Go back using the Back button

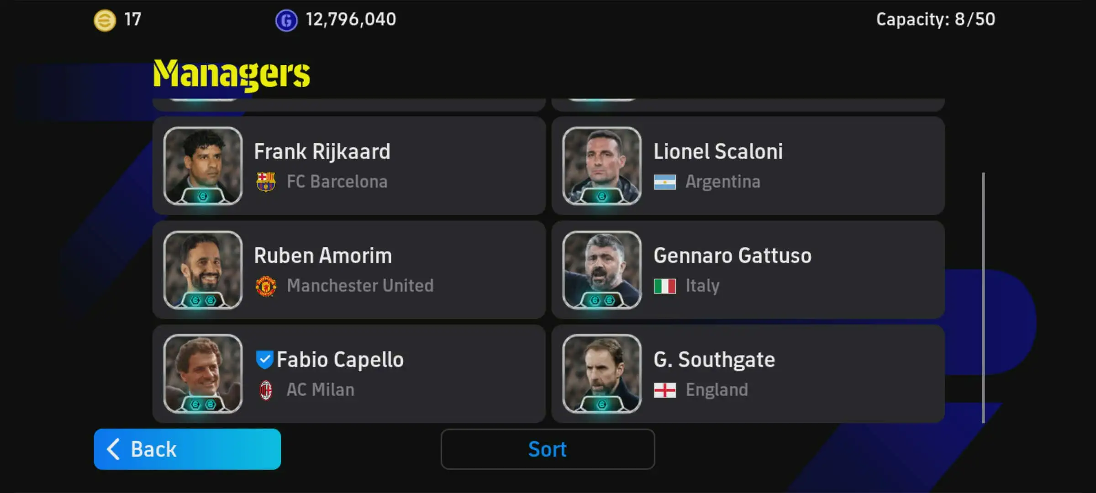[x=187, y=449]
